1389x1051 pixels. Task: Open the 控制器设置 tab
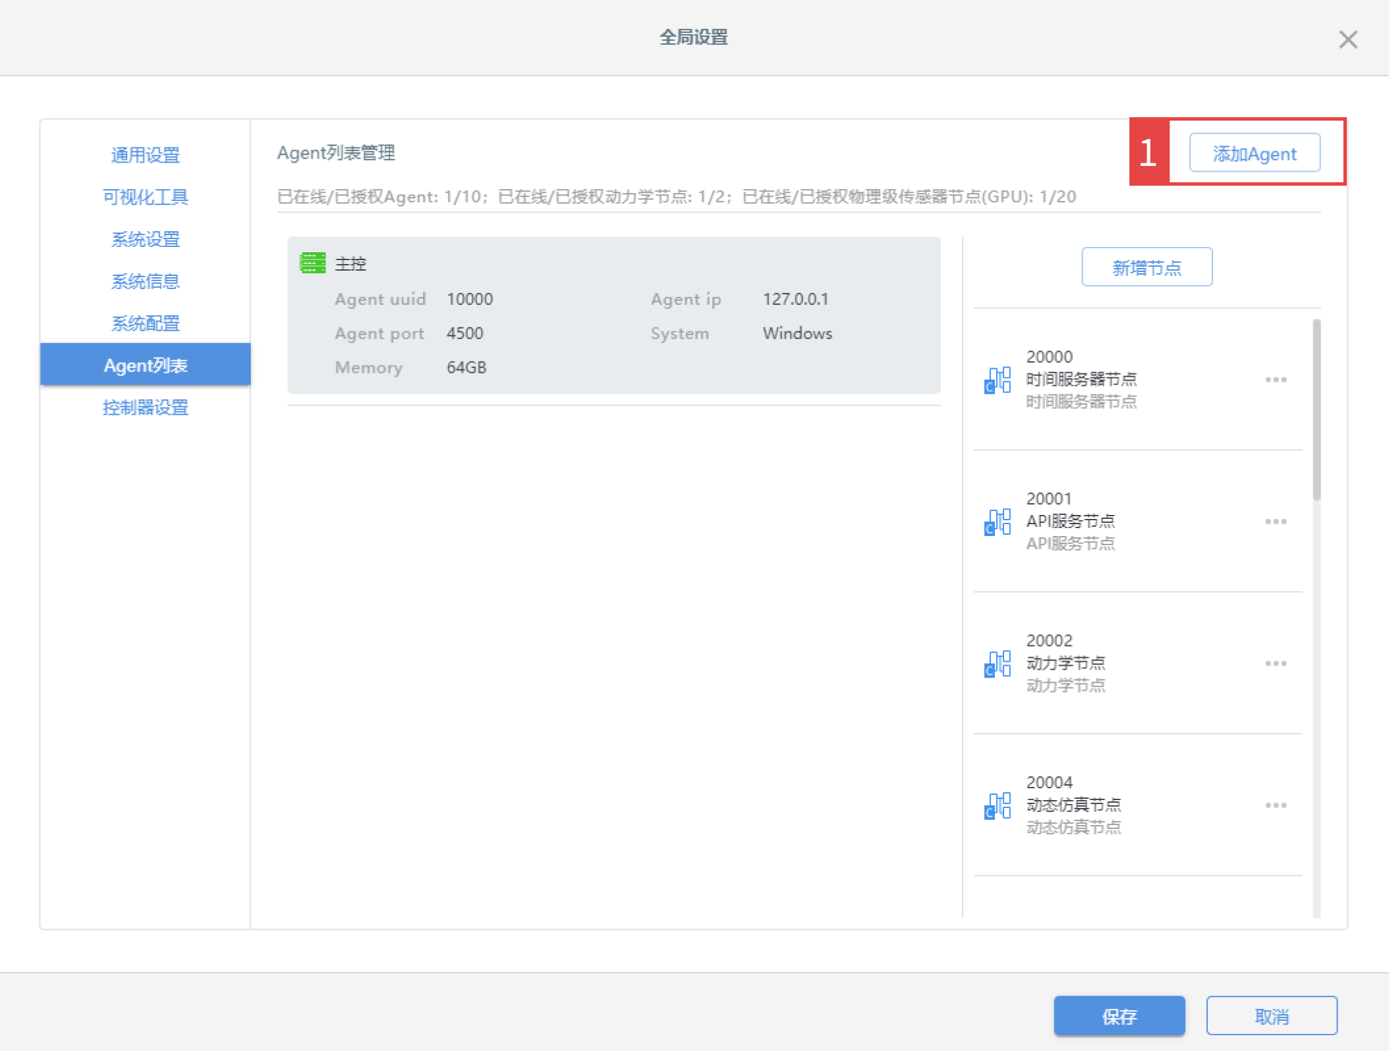tap(146, 408)
